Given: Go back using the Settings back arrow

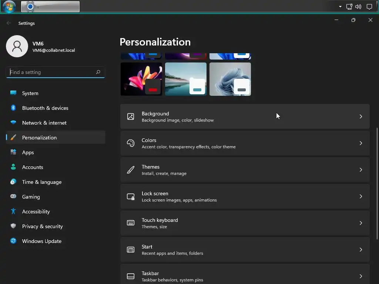Looking at the screenshot, I should coord(9,23).
